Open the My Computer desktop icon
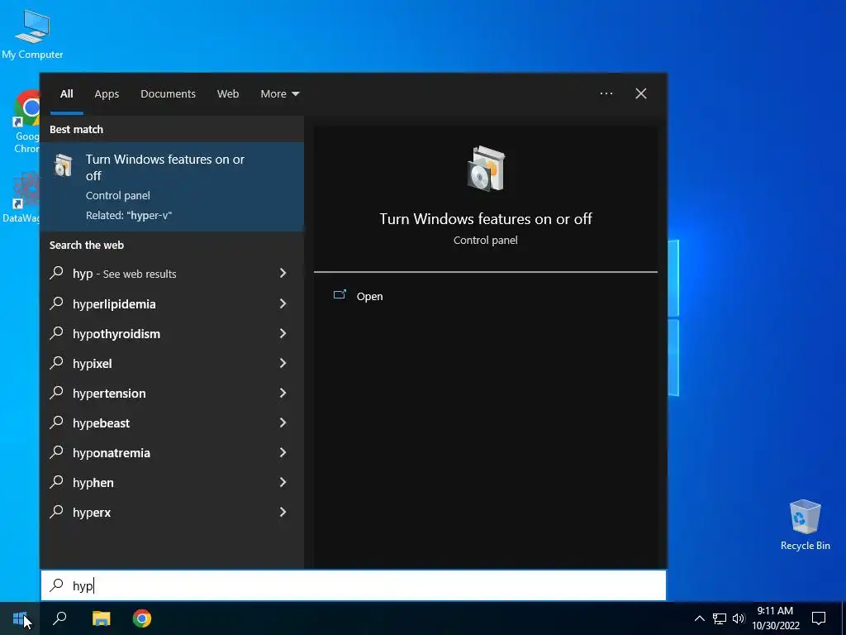 click(32, 34)
